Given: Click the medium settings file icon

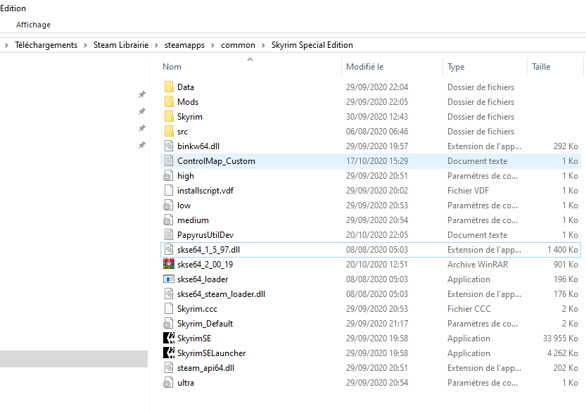Looking at the screenshot, I should (x=169, y=220).
